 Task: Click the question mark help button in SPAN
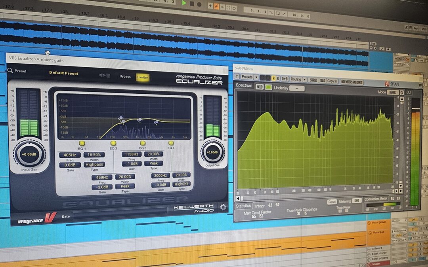tap(237, 77)
